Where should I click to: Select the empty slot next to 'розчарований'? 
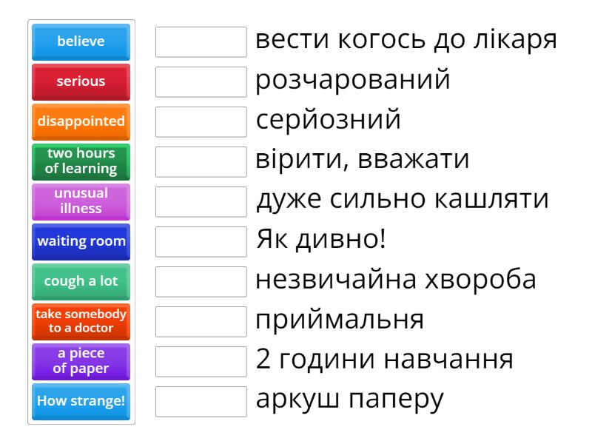coord(201,82)
